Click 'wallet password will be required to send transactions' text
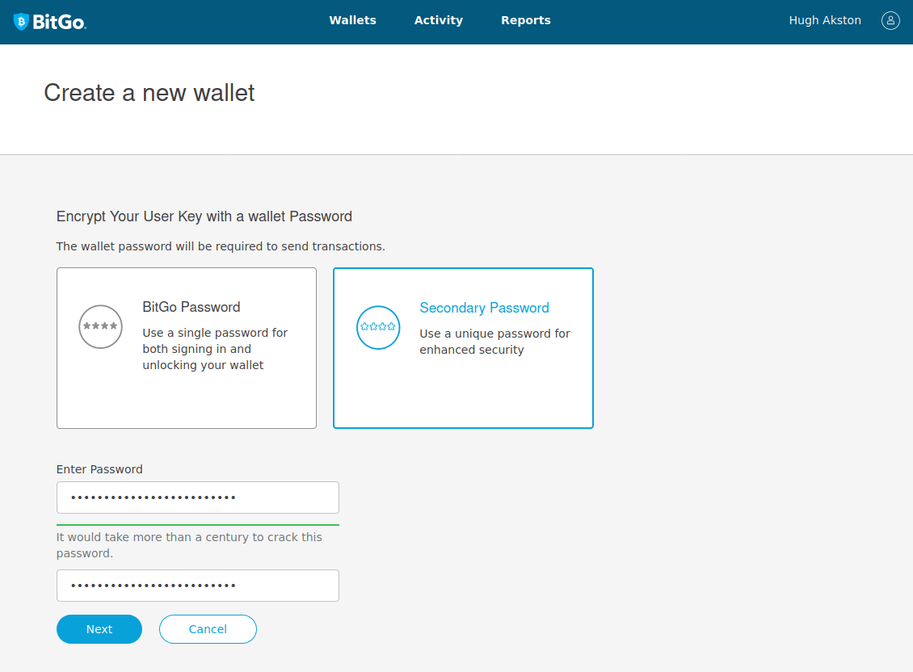The image size is (913, 672). pyautogui.click(x=221, y=246)
